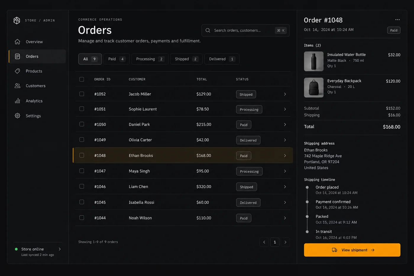Switch to the Delivered filter tab

pyautogui.click(x=222, y=59)
